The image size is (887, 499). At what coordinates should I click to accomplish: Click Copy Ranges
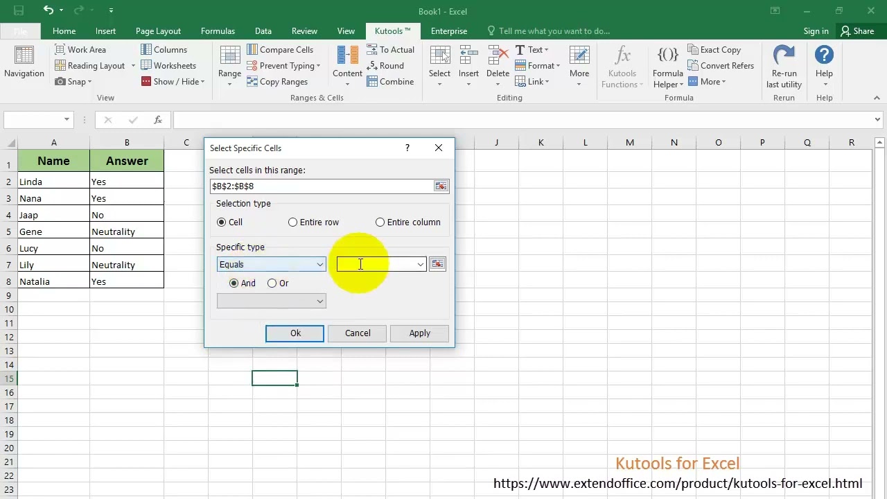277,82
